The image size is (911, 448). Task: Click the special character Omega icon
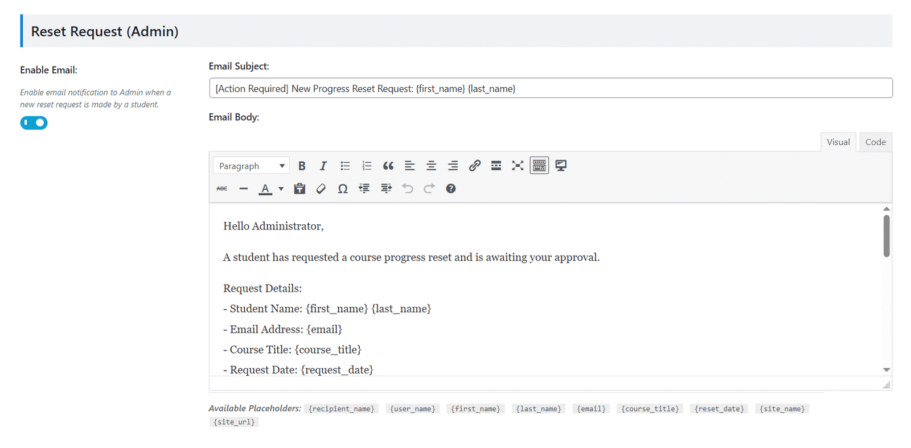coord(343,188)
